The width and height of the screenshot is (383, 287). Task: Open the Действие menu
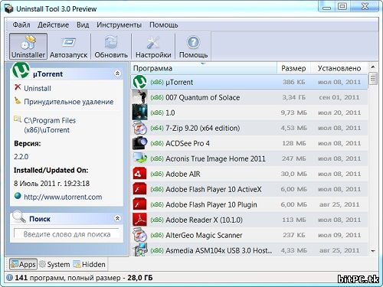click(x=53, y=25)
